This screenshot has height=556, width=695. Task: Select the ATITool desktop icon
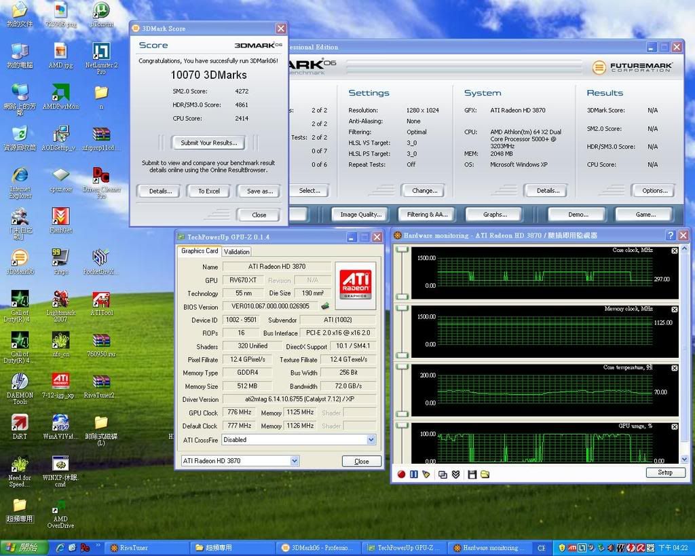point(102,303)
